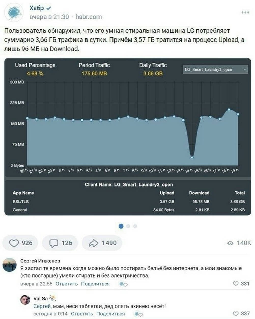Screen dimensions: 255x319
Task: Open Val Sa's profile avatar
Action: tap(25, 300)
